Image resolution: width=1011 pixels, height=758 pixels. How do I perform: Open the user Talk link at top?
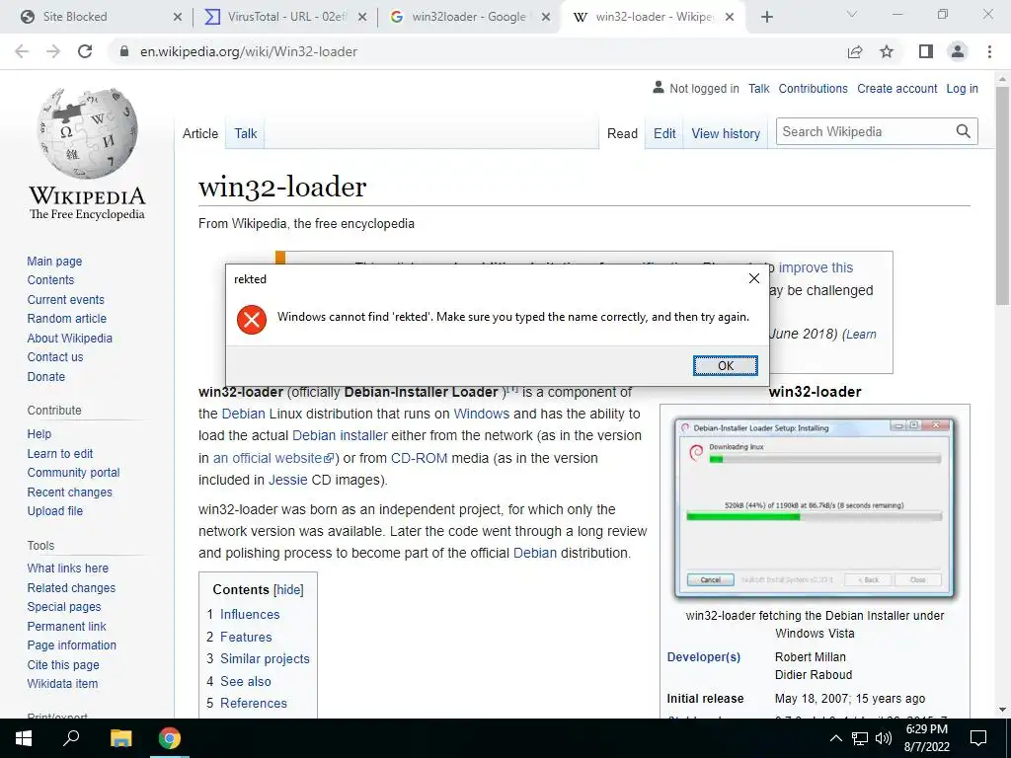(759, 88)
